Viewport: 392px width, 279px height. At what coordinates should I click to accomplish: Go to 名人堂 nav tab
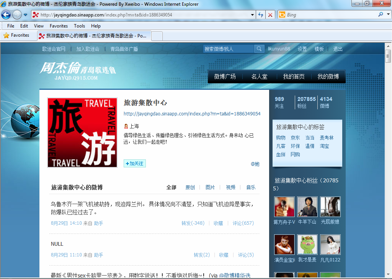[259, 76]
